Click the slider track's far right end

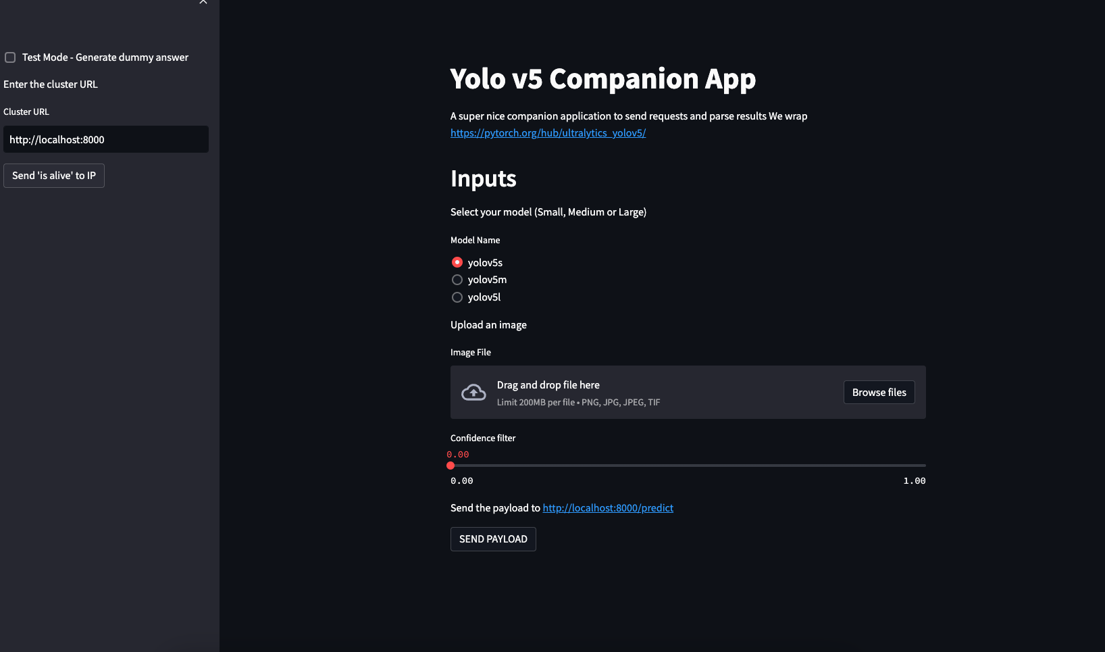(924, 466)
